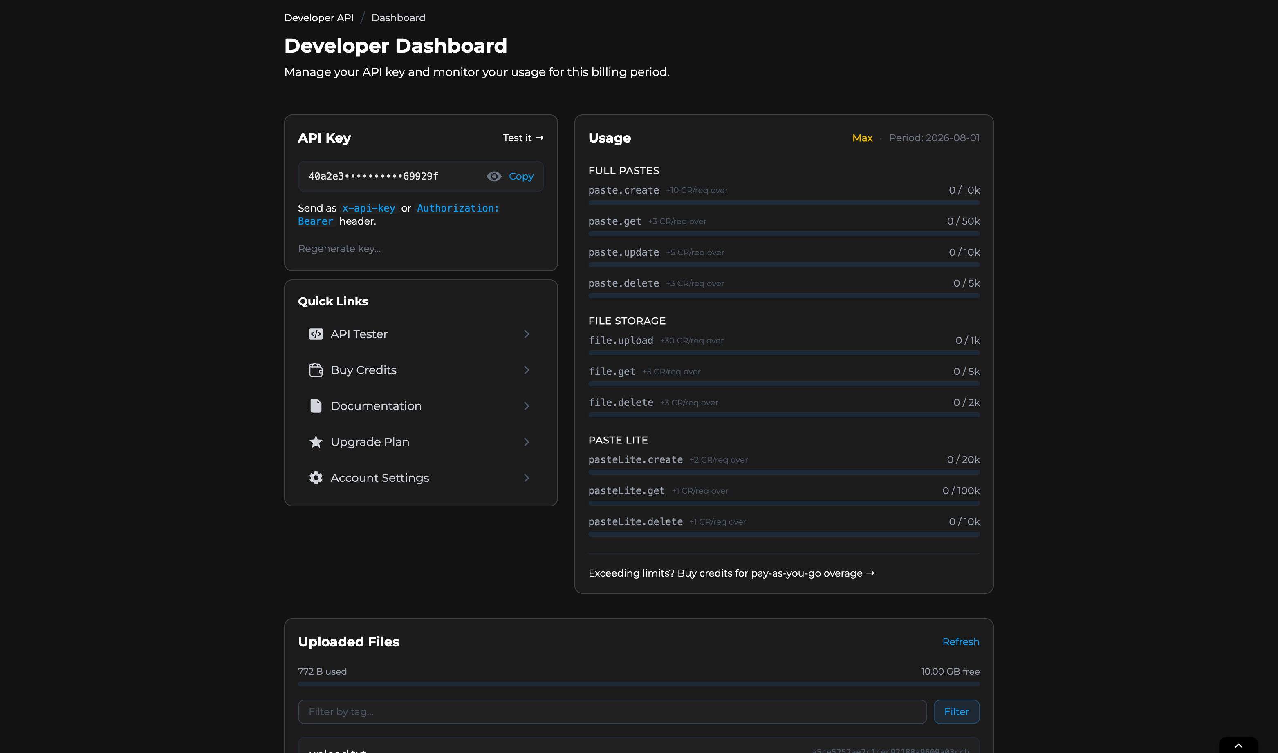
Task: Go to the Developer API breadcrumb
Action: [318, 18]
